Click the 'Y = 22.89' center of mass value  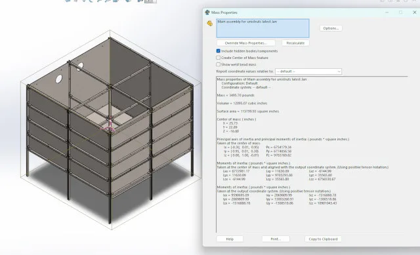pos(230,127)
